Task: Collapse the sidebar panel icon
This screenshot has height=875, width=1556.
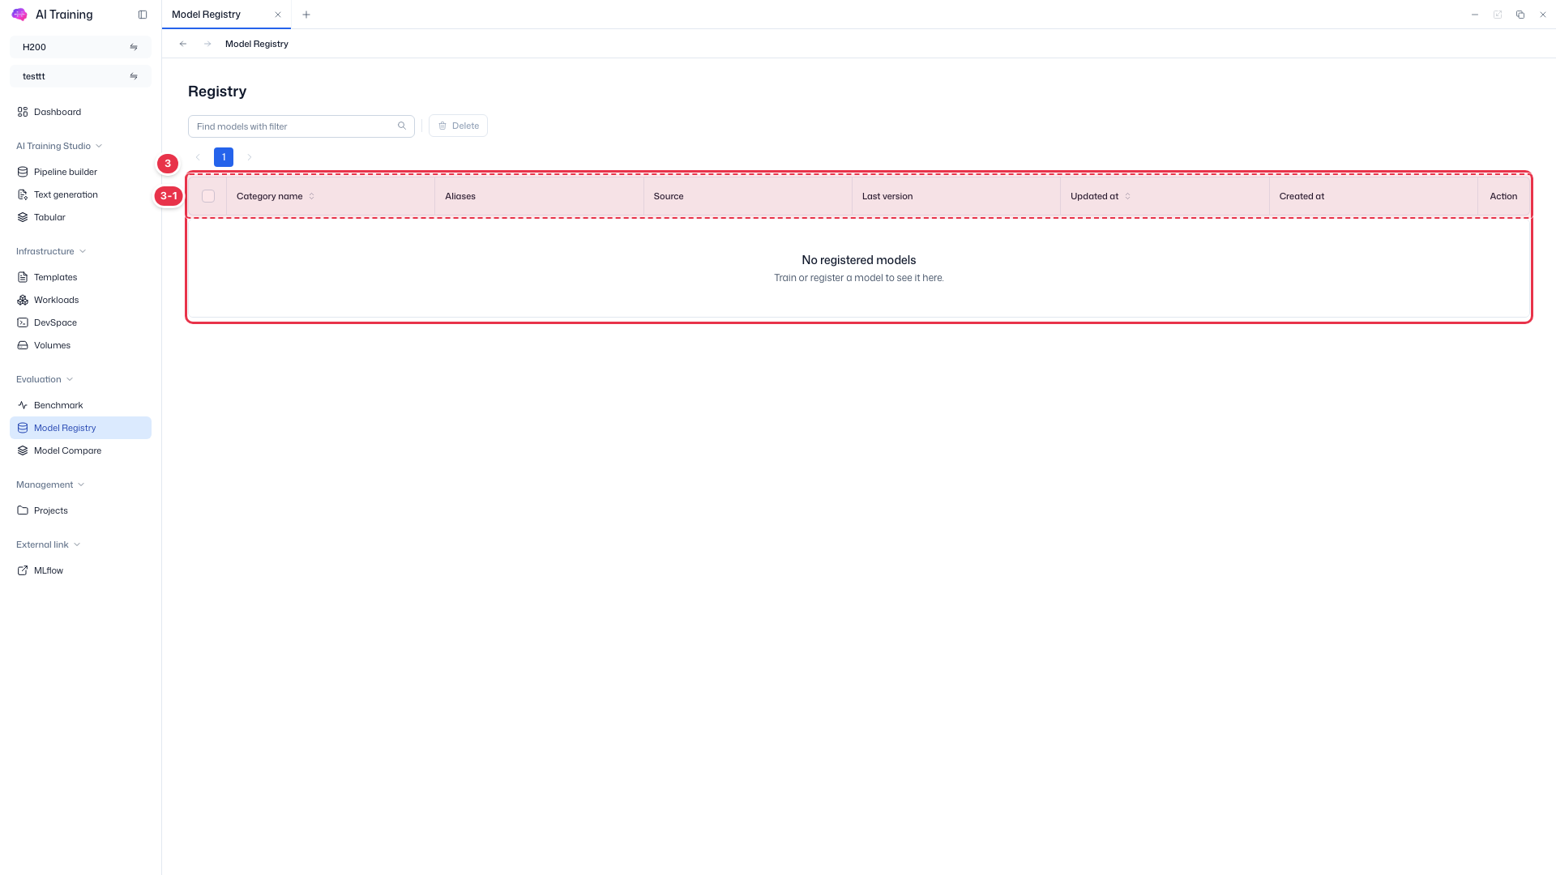Action: click(143, 15)
